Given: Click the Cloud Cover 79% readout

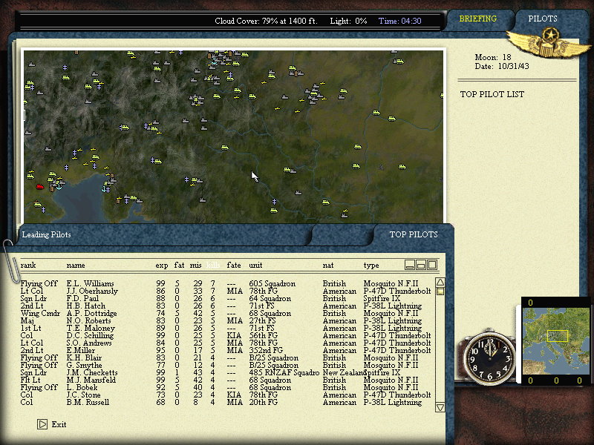Looking at the screenshot, I should tap(266, 22).
